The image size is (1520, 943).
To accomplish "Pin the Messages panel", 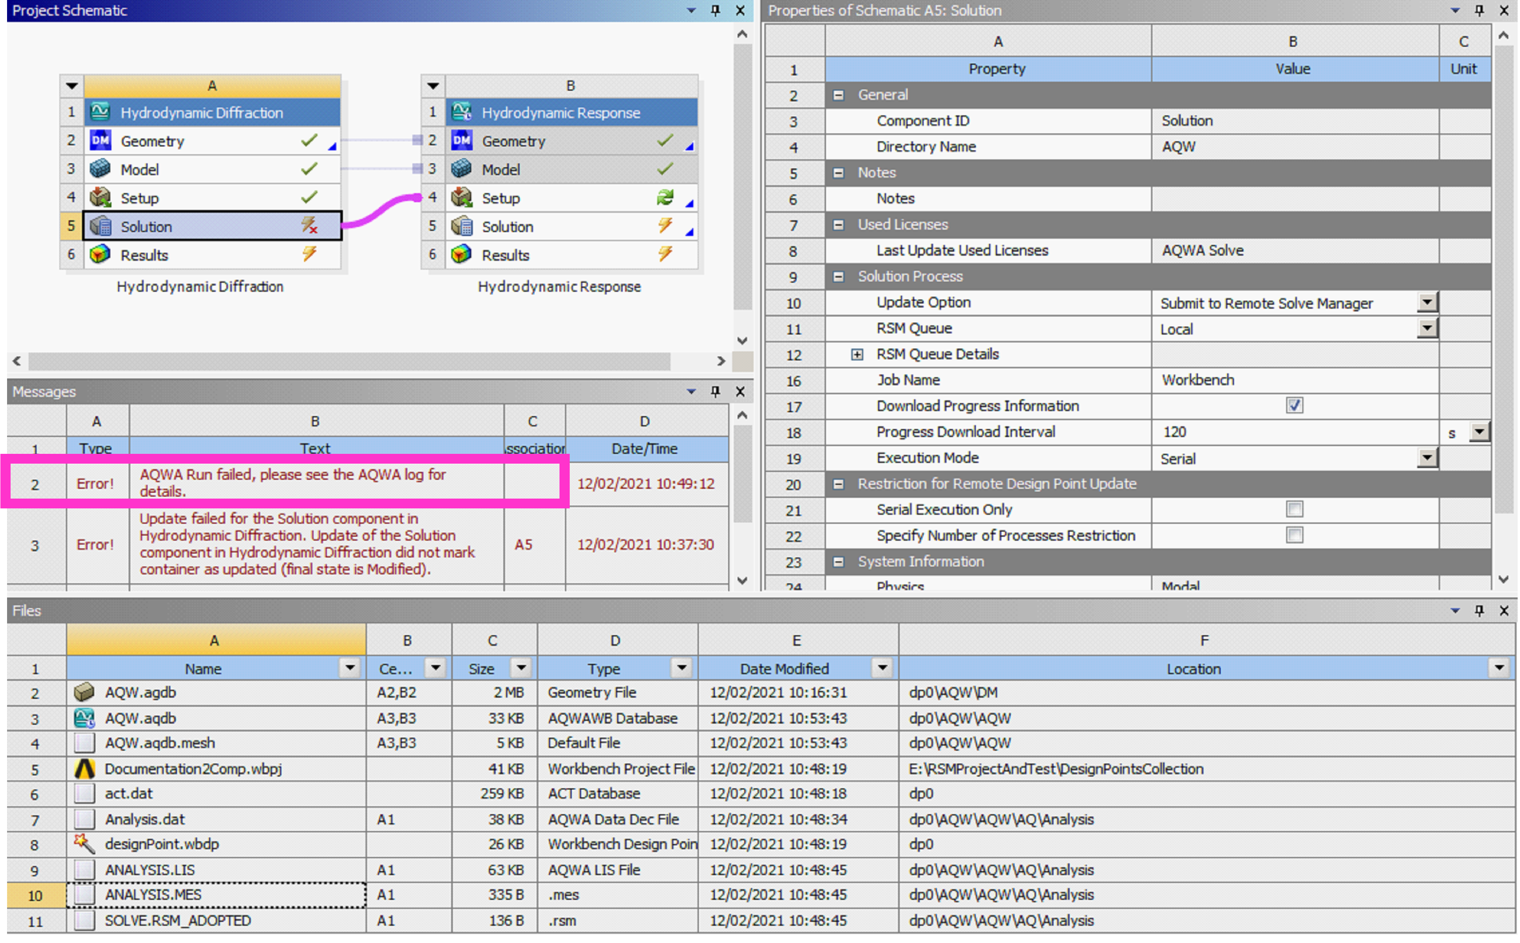I will [x=715, y=391].
